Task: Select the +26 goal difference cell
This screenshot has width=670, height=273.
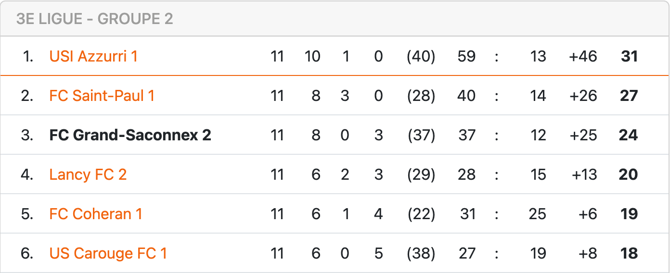Action: (x=583, y=96)
